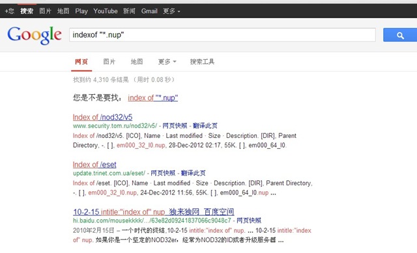This screenshot has height=253, width=417.
Task: Open 新闻 in the top bar
Action: [129, 11]
